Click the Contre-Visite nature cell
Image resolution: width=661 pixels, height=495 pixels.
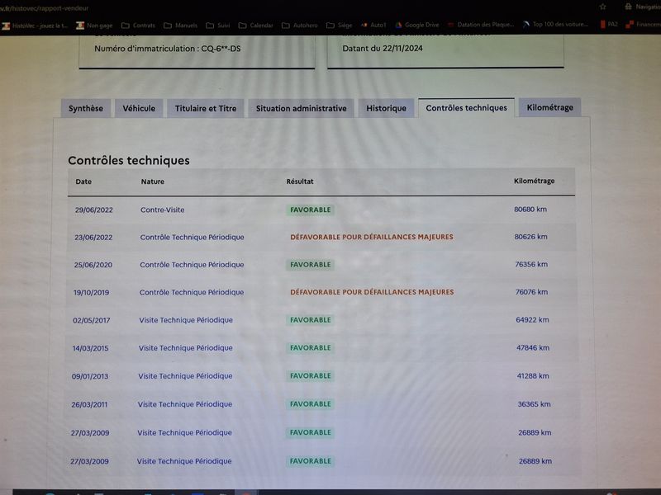162,210
